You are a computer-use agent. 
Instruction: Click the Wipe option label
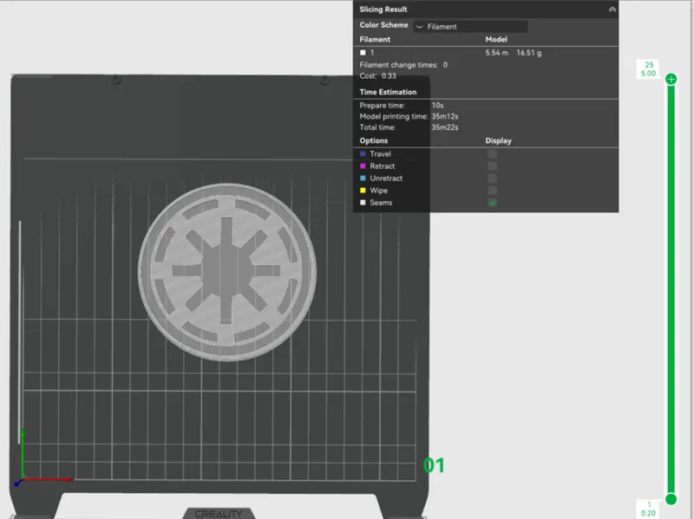point(379,191)
